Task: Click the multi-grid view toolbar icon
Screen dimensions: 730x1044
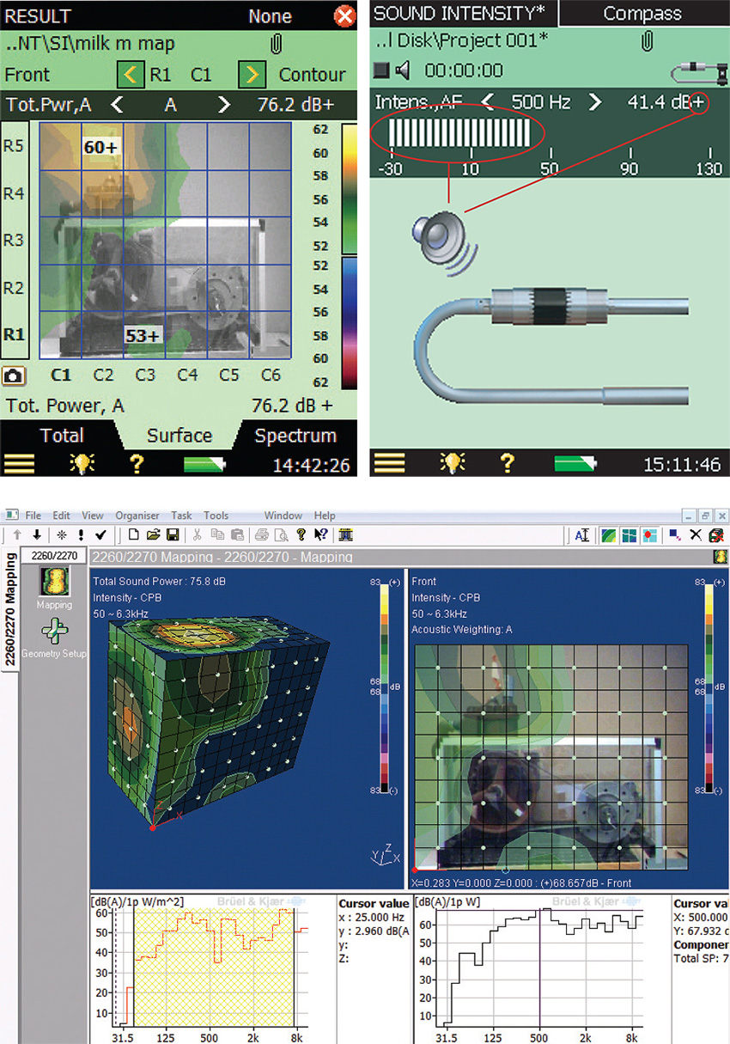Action: pos(628,534)
